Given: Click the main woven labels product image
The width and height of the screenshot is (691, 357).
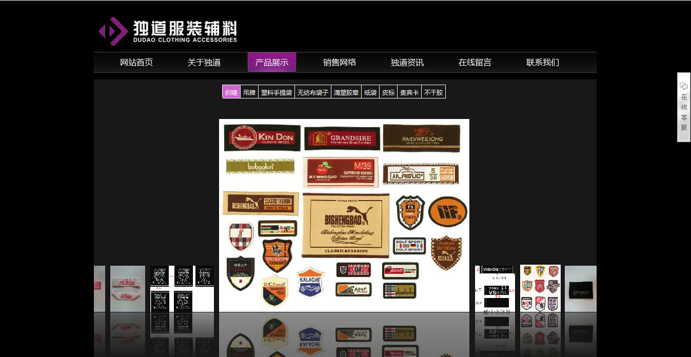Looking at the screenshot, I should tap(344, 215).
